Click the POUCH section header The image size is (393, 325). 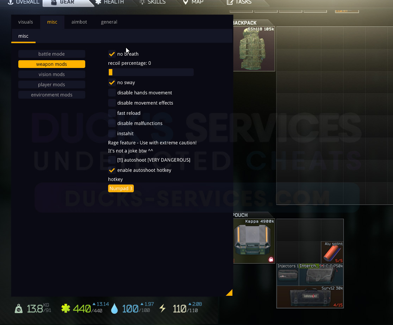tap(240, 215)
